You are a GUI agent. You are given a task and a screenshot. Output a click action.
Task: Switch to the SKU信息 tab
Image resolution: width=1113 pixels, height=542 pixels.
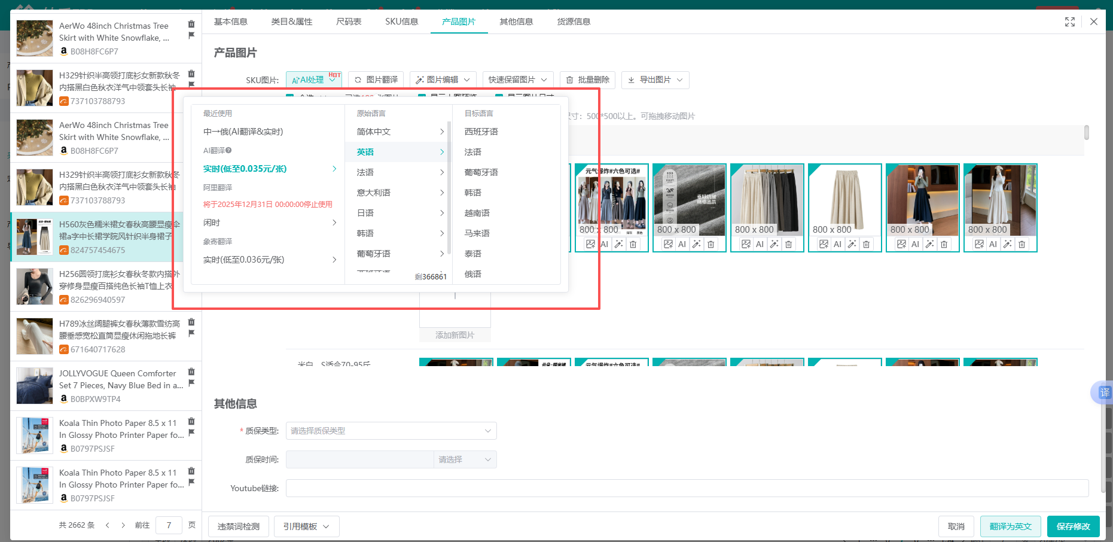coord(401,21)
